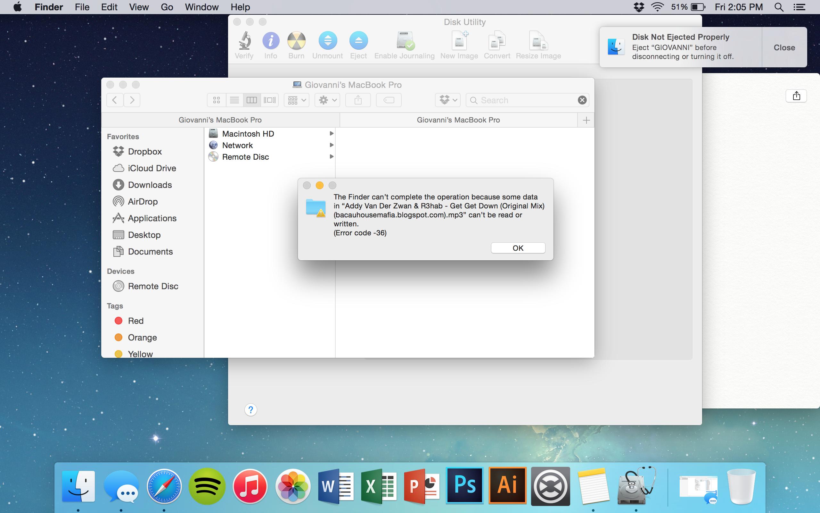The image size is (820, 513).
Task: Switch Finder to list view
Action: point(234,100)
